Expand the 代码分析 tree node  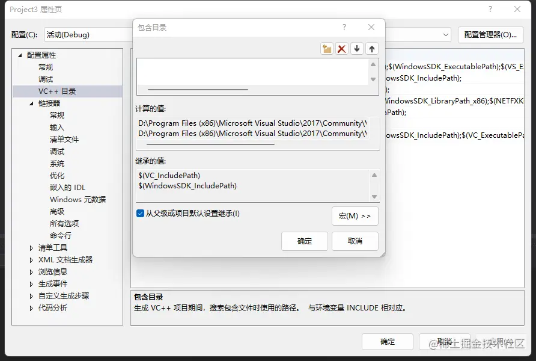pyautogui.click(x=31, y=308)
